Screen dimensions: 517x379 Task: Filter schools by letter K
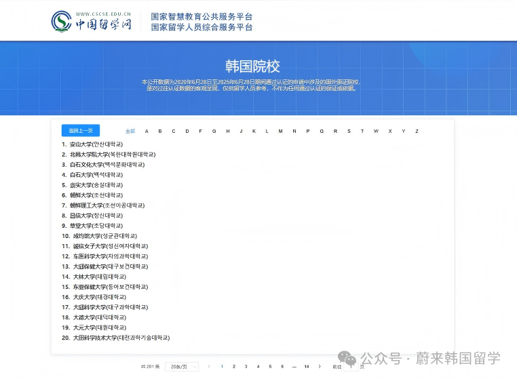[254, 131]
